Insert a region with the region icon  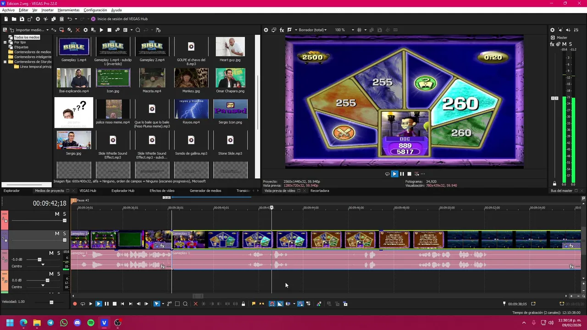point(262,303)
